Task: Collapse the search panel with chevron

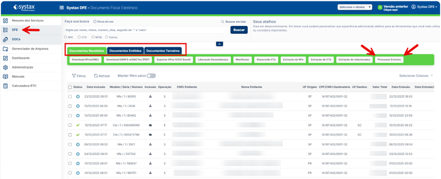Action: pos(220,44)
